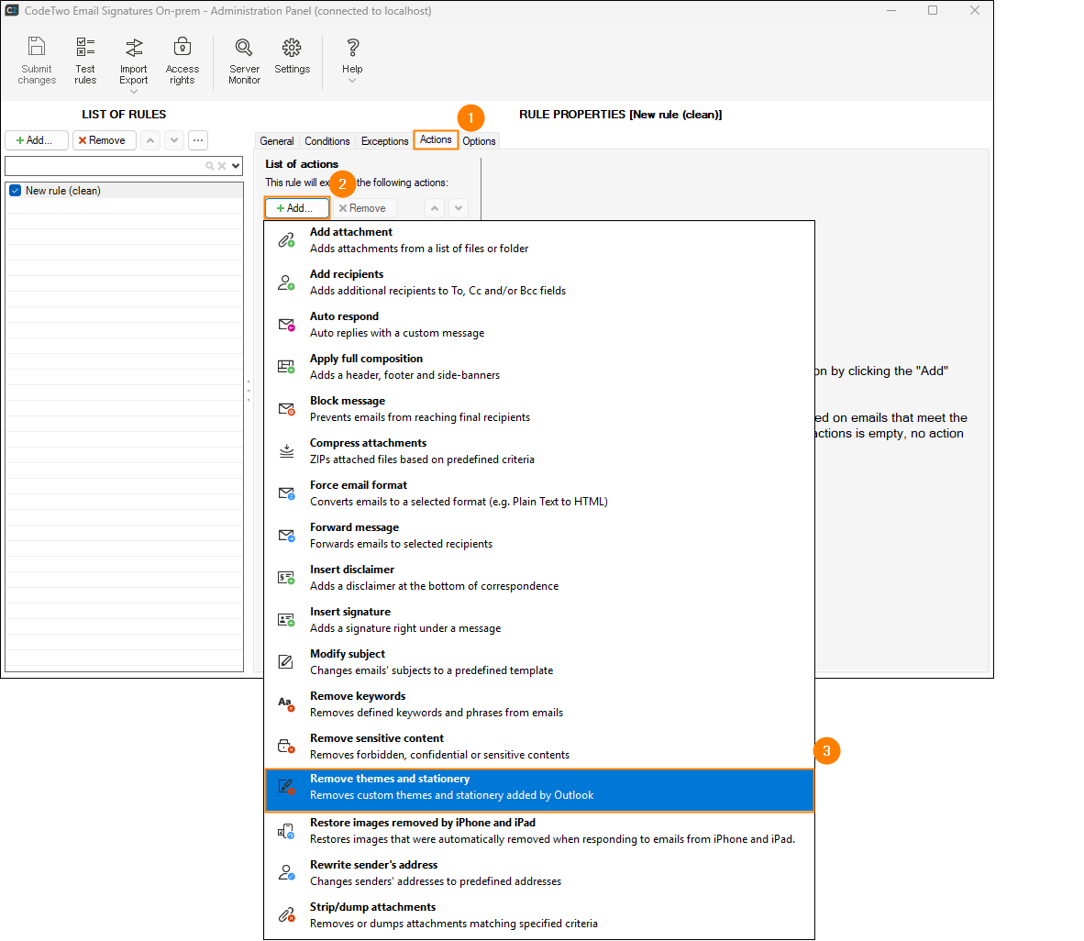This screenshot has height=941, width=1084.
Task: Click the rules search input field
Action: click(x=103, y=166)
